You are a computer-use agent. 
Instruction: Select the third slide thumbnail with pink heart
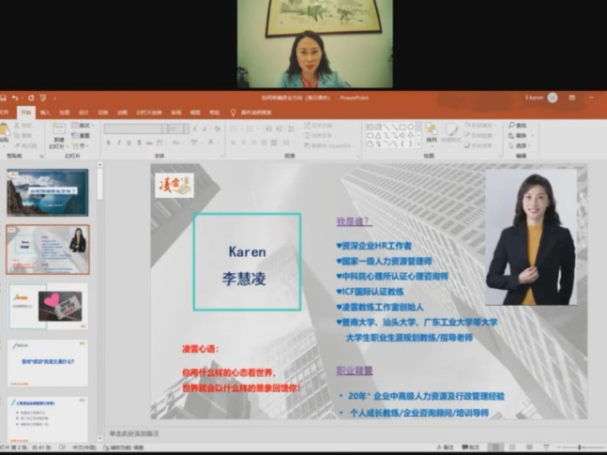(x=48, y=306)
